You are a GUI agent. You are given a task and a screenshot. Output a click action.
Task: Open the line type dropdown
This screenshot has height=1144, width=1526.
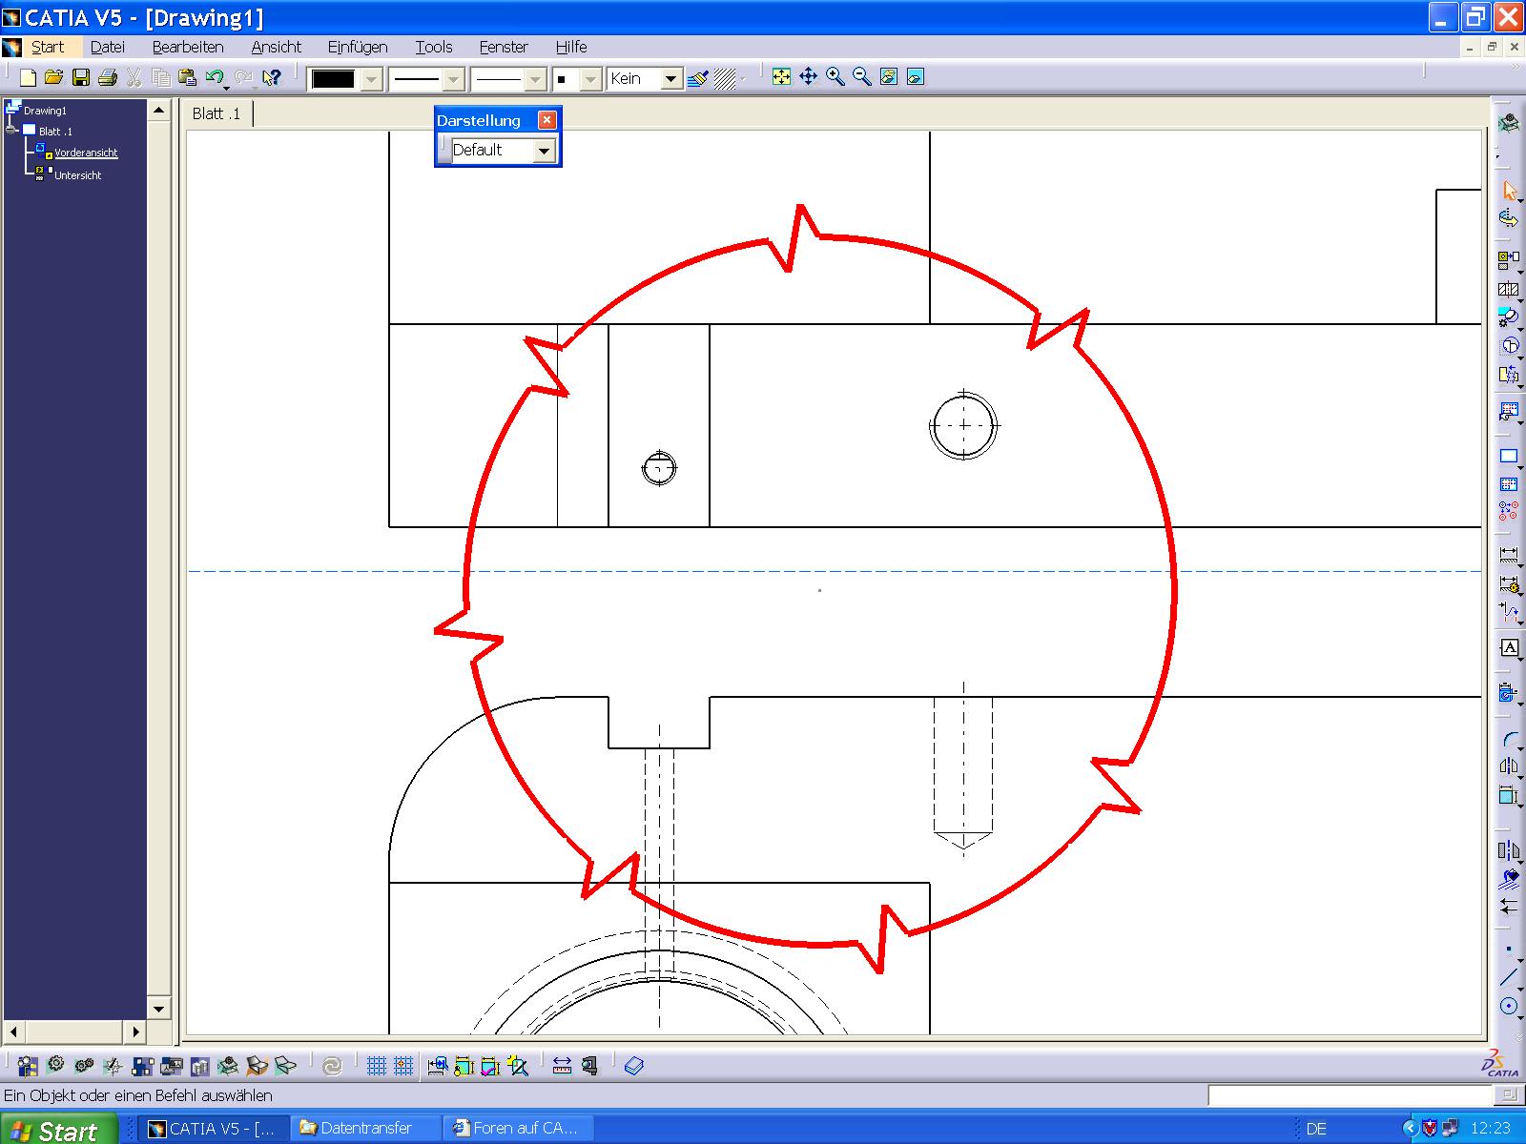[536, 79]
